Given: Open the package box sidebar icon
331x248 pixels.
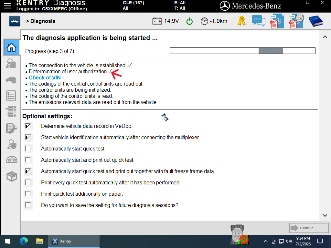Looking at the screenshot, I should 12,176.
